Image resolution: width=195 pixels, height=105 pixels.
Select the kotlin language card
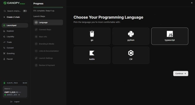point(92,55)
